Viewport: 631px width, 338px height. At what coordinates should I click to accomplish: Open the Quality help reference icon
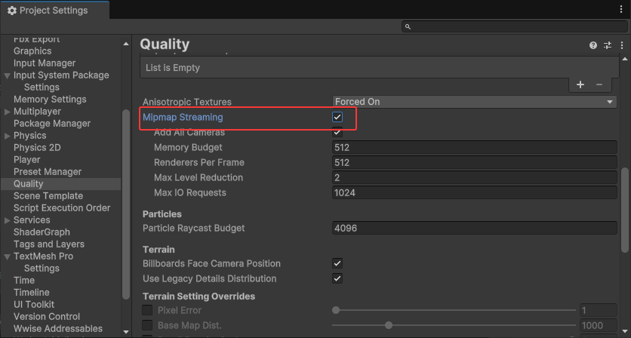coord(593,45)
